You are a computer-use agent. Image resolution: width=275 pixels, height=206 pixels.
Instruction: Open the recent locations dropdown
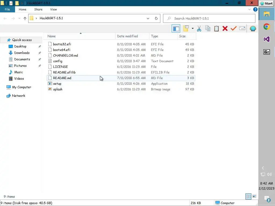pos(19,19)
